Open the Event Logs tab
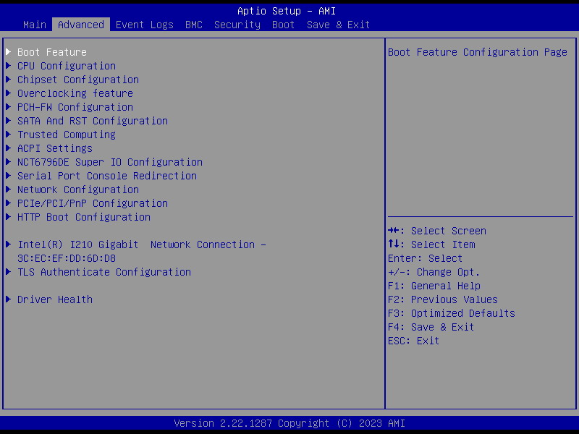The width and height of the screenshot is (579, 434). coord(144,25)
